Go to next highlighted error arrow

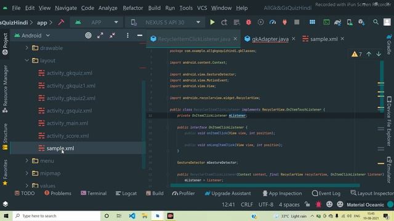tap(379, 54)
